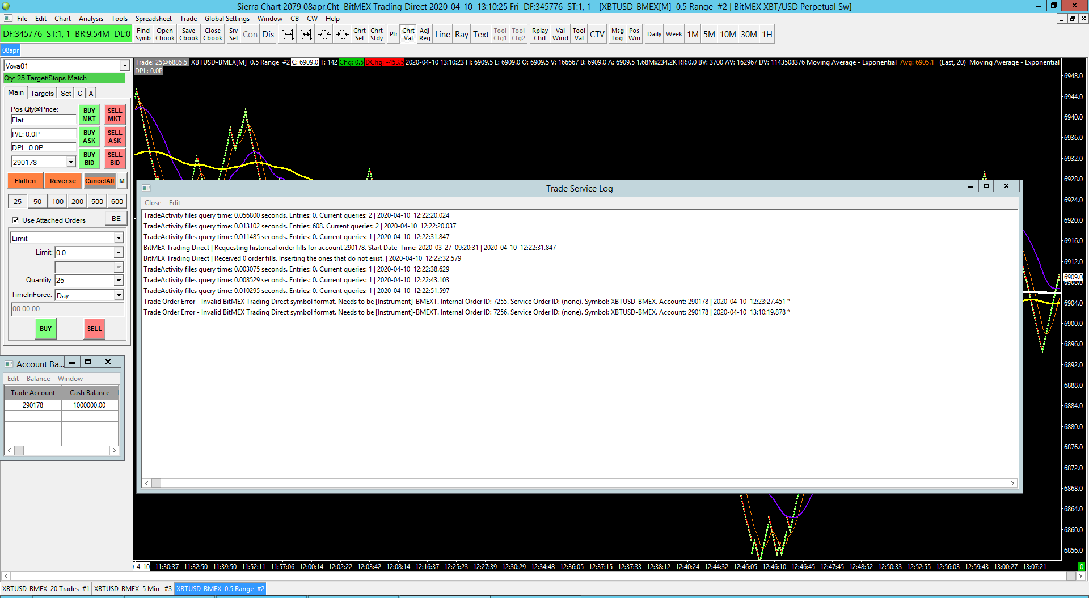Click the CTV toolbar button
The width and height of the screenshot is (1089, 598).
[x=597, y=35]
